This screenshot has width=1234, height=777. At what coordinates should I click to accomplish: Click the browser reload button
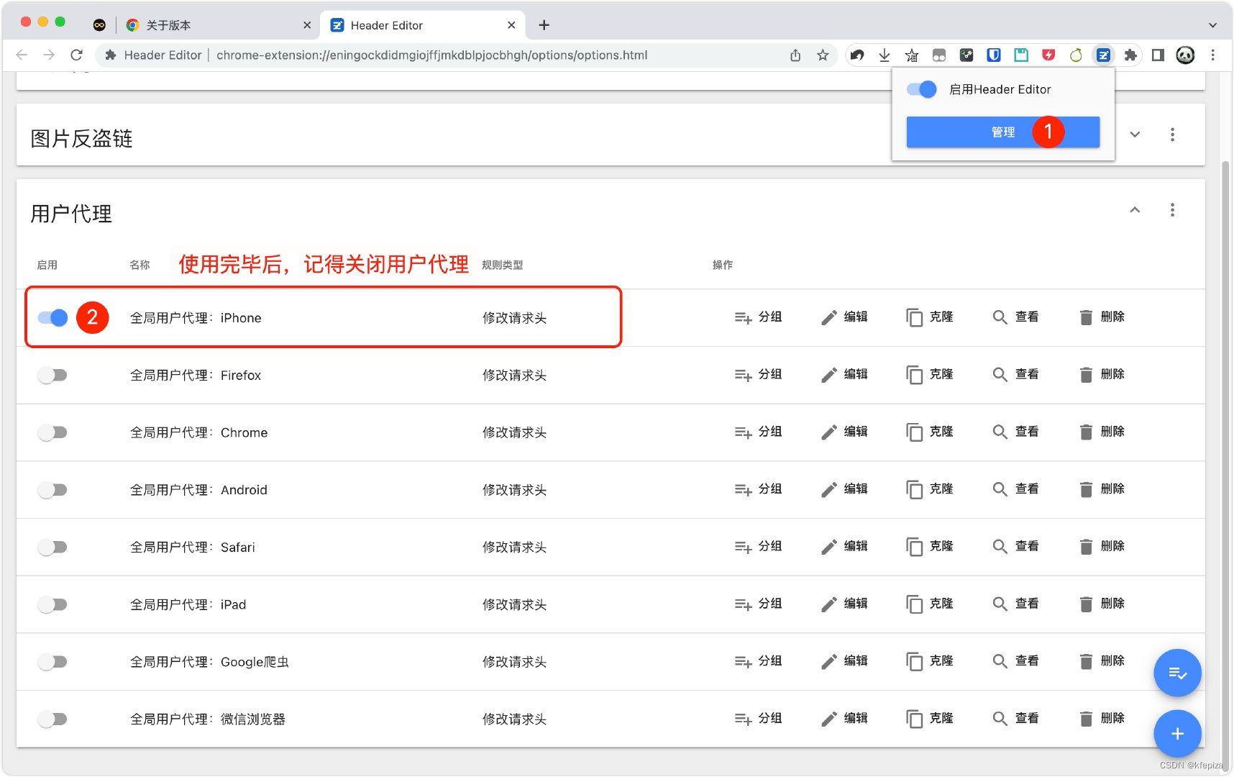[76, 55]
